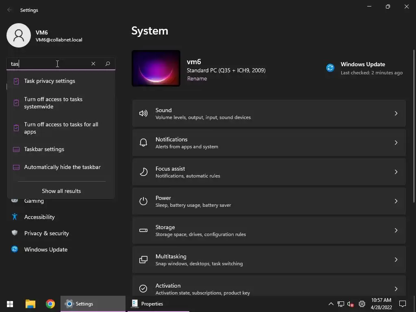Open Storage settings row label
Image resolution: width=416 pixels, height=312 pixels.
pyautogui.click(x=165, y=227)
